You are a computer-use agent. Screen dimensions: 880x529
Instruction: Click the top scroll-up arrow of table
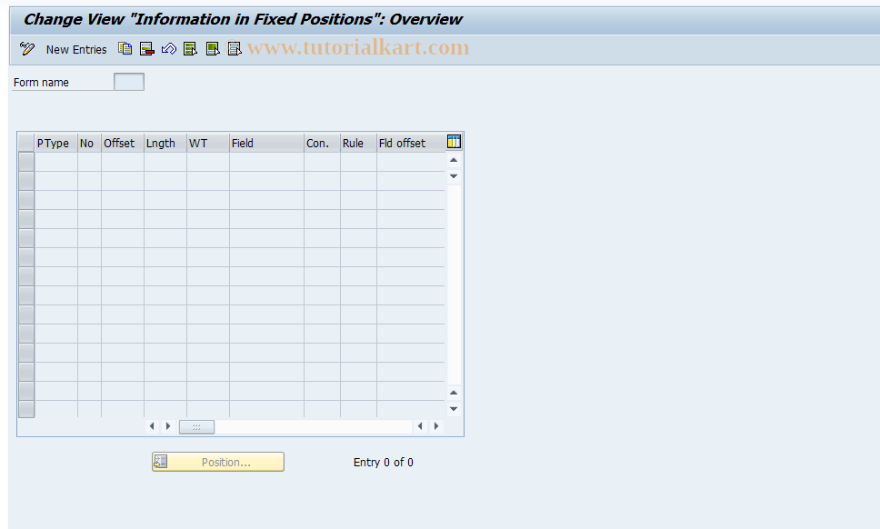point(454,161)
